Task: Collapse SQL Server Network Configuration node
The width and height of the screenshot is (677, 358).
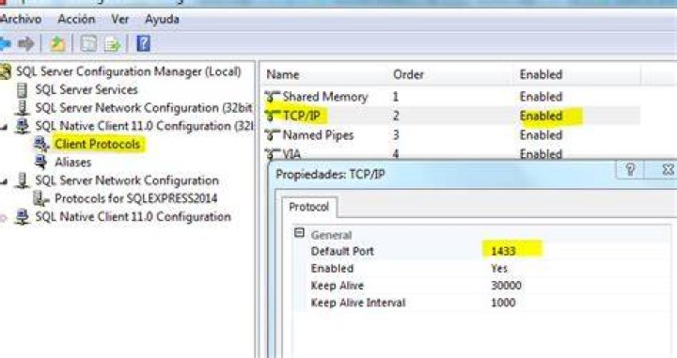Action: pyautogui.click(x=4, y=181)
